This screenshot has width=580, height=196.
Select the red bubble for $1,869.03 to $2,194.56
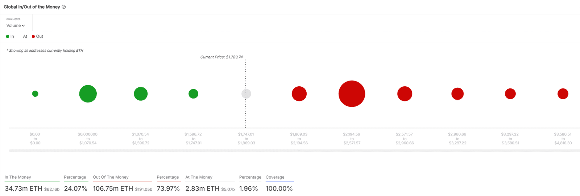click(x=299, y=94)
